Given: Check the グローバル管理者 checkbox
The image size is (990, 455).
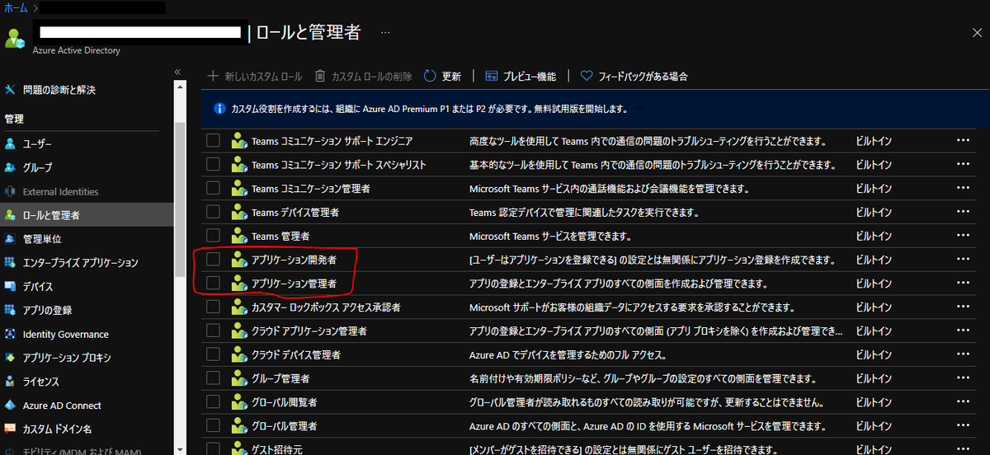Looking at the screenshot, I should pyautogui.click(x=214, y=426).
